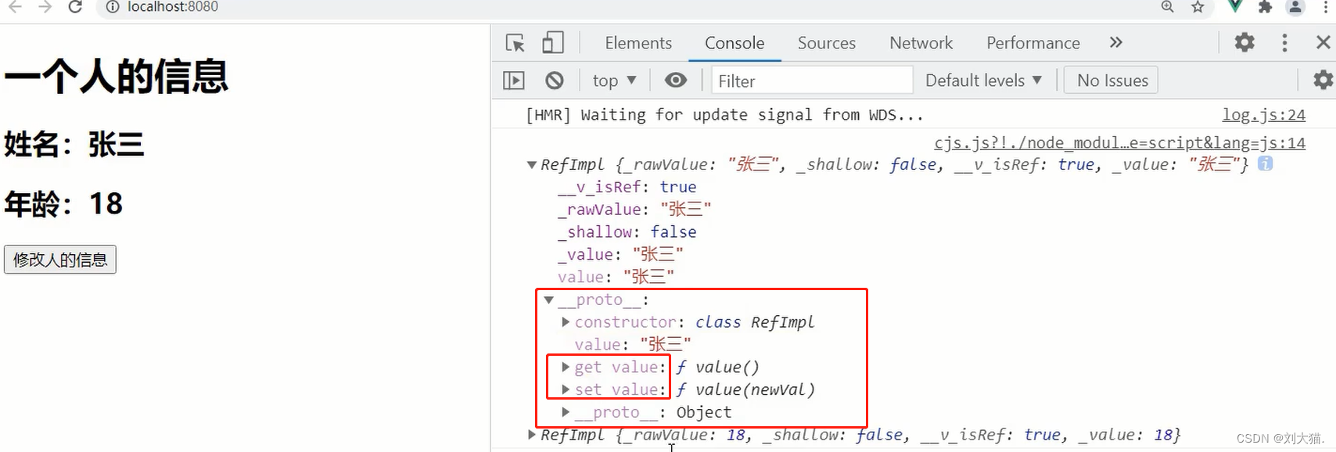This screenshot has height=452, width=1336.
Task: Collapse the upper __proto__ node
Action: (x=549, y=300)
